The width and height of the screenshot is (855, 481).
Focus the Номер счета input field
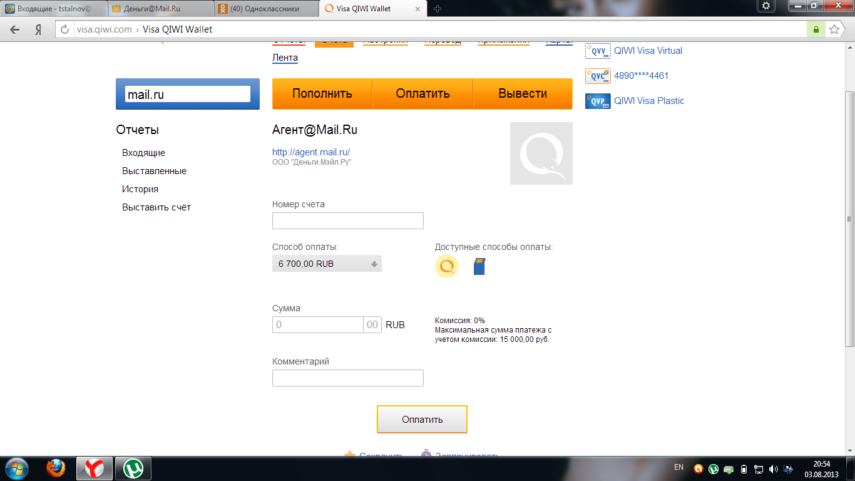pyautogui.click(x=348, y=221)
